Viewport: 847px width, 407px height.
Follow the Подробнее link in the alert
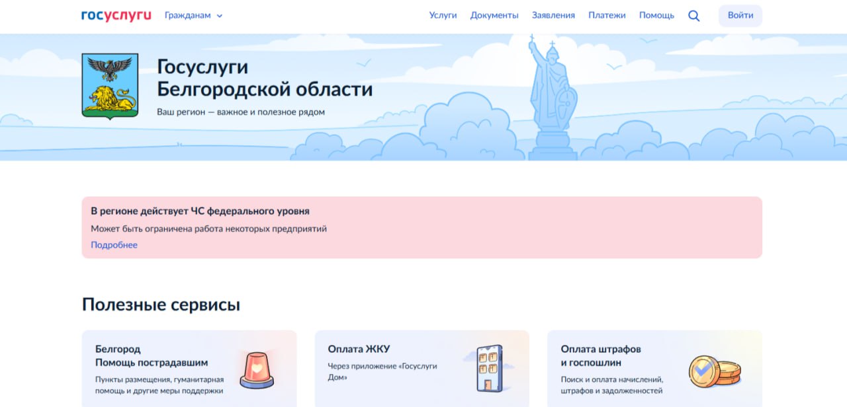tap(114, 245)
